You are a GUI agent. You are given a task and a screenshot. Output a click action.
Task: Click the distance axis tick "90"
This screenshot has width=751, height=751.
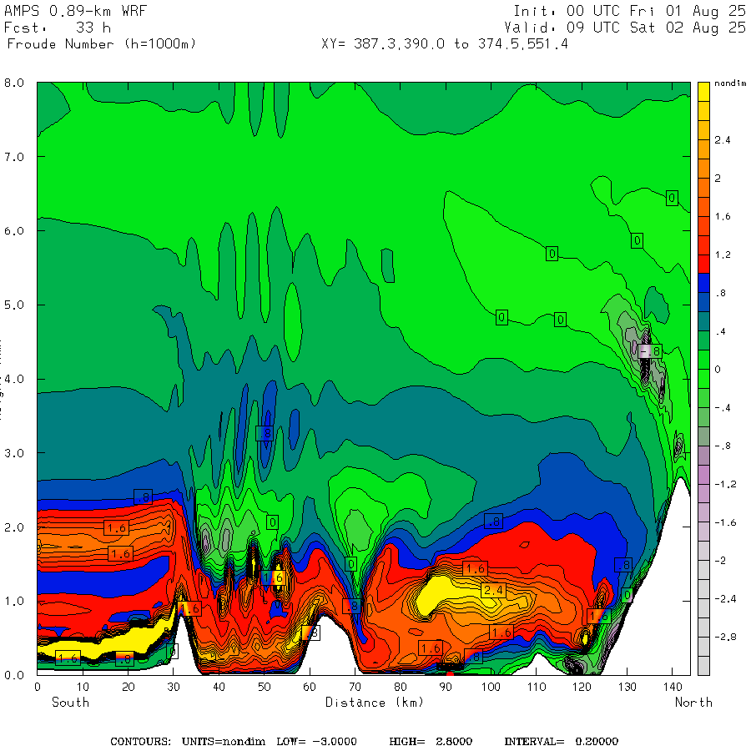click(x=446, y=687)
